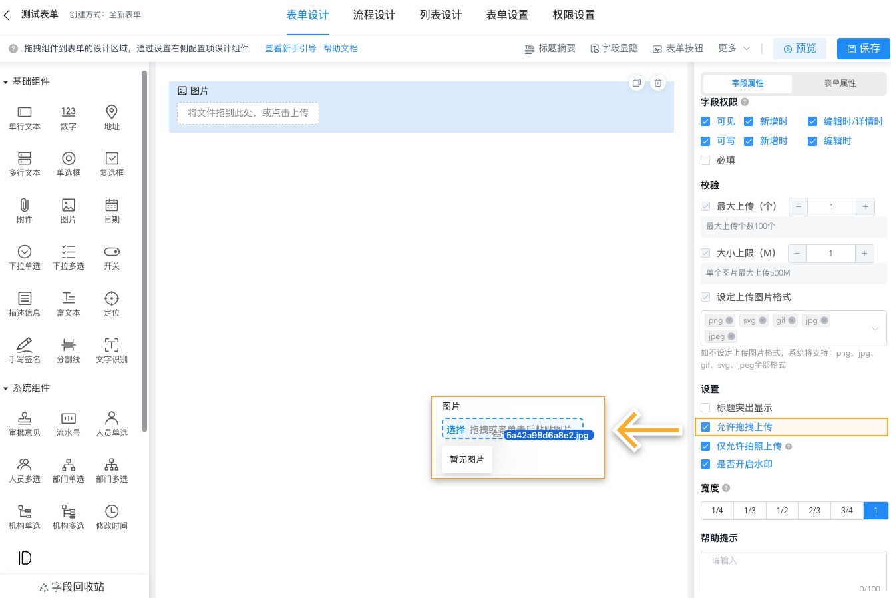Select the 审批意见 system component icon
891x598 pixels.
point(25,420)
